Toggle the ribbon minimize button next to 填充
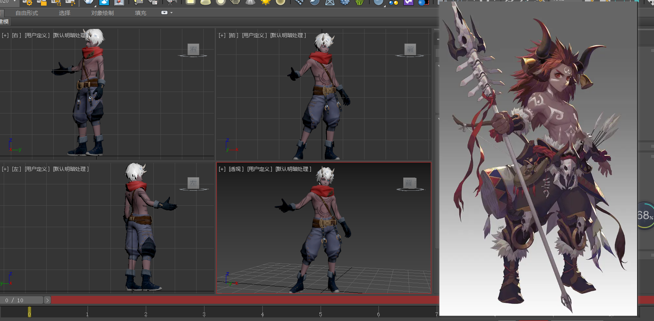Viewport: 654px width, 321px height. pos(164,13)
